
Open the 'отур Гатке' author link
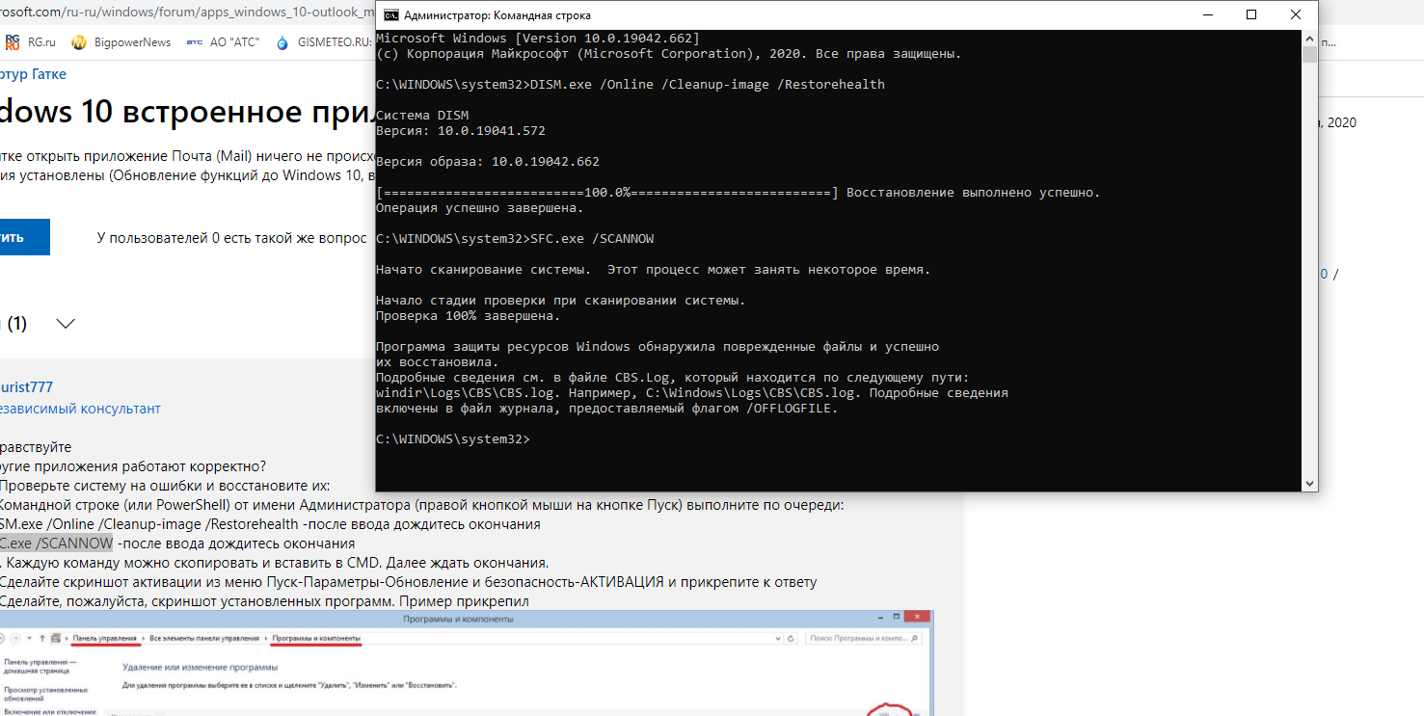[x=33, y=74]
